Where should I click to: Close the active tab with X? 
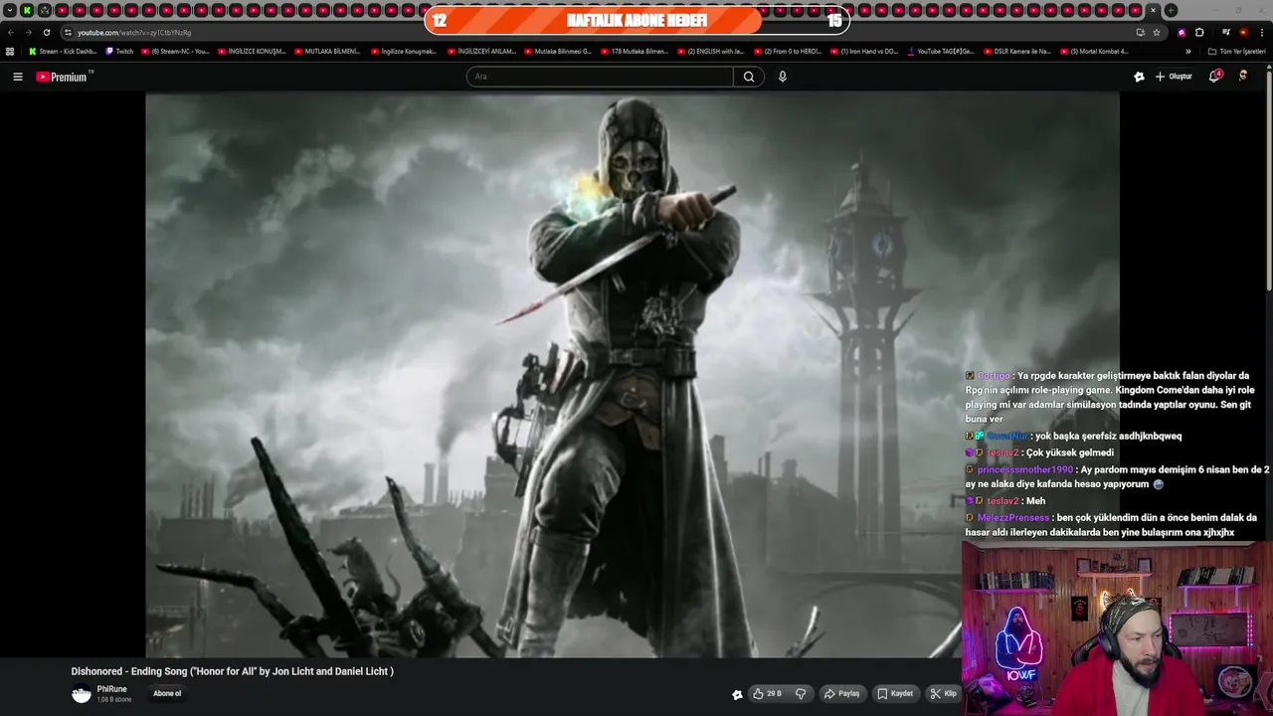coord(1153,10)
